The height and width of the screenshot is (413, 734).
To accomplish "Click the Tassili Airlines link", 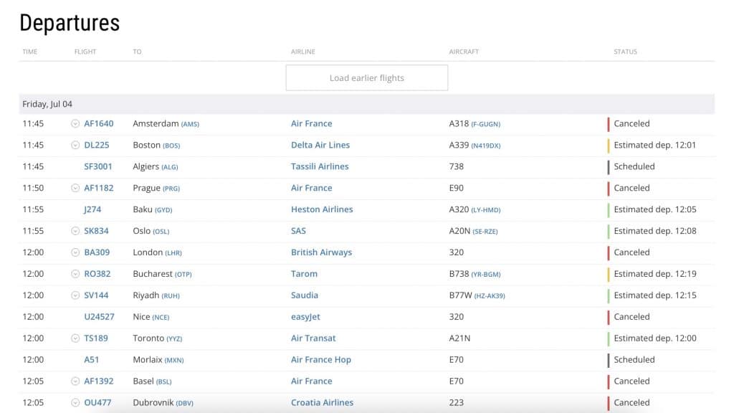I will pyautogui.click(x=319, y=166).
